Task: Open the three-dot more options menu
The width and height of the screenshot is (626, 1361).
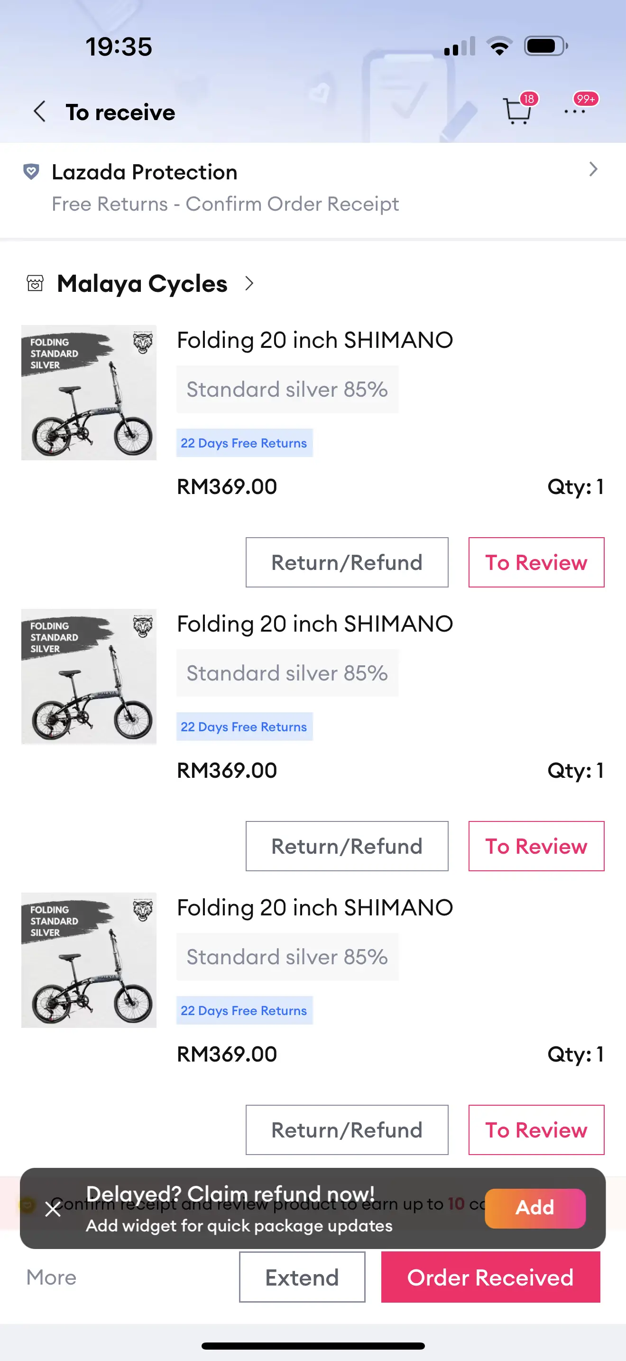Action: [574, 112]
